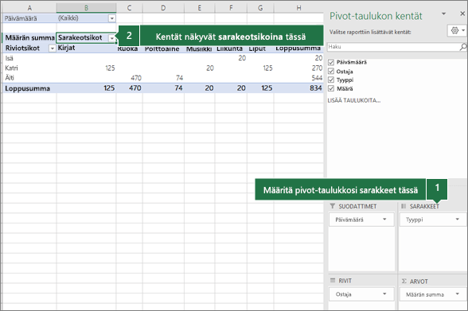Click the Haku search input field

click(x=393, y=47)
